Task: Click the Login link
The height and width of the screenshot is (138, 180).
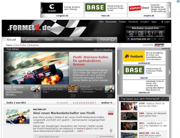Action: (167, 22)
